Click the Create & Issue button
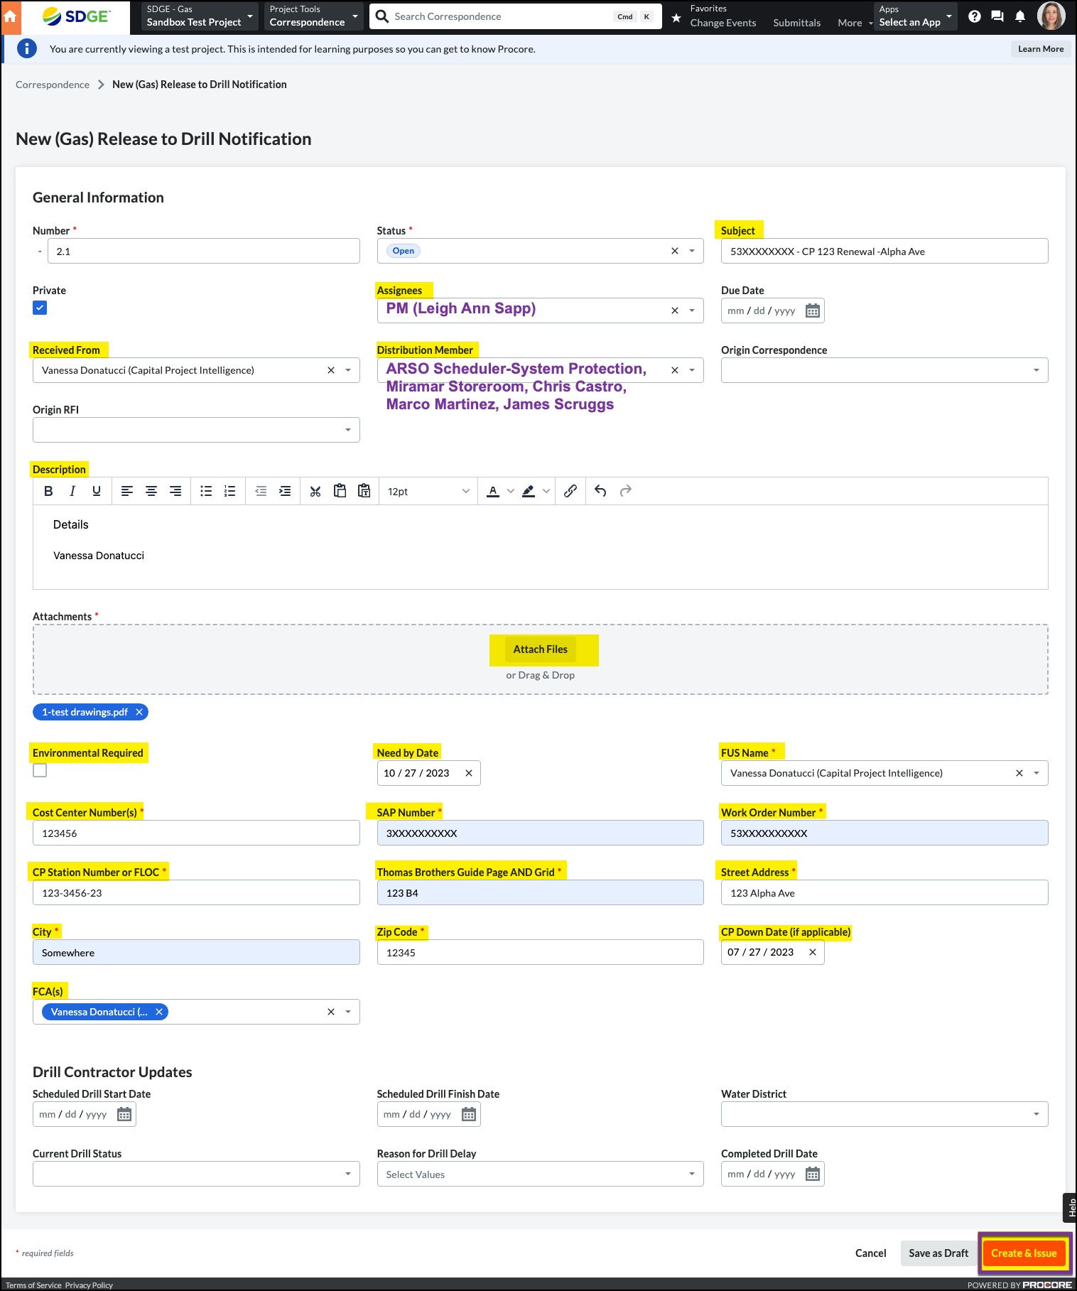Screen dimensions: 1077x1291 (x=1024, y=1253)
